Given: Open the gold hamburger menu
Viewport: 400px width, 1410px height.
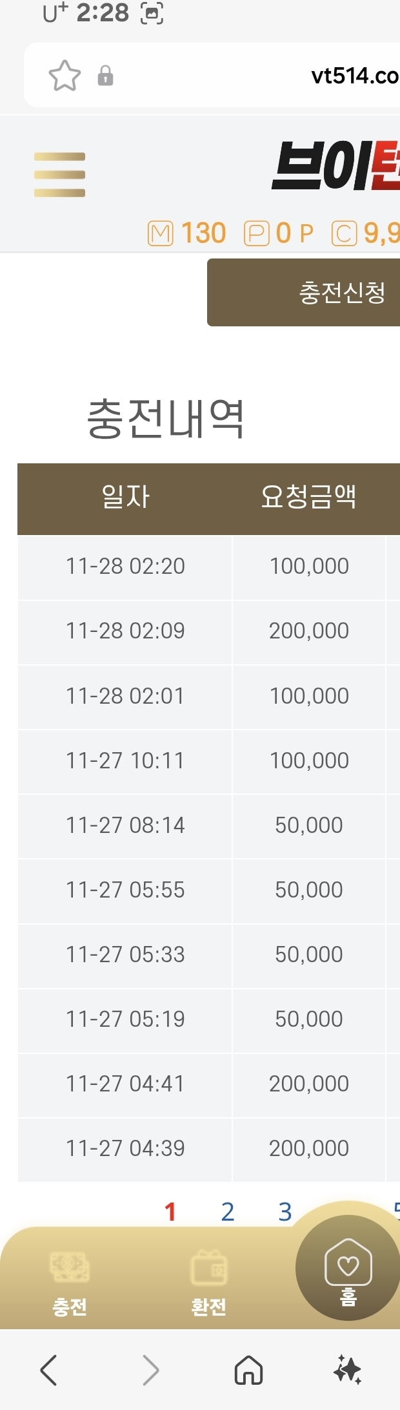Looking at the screenshot, I should click(59, 174).
